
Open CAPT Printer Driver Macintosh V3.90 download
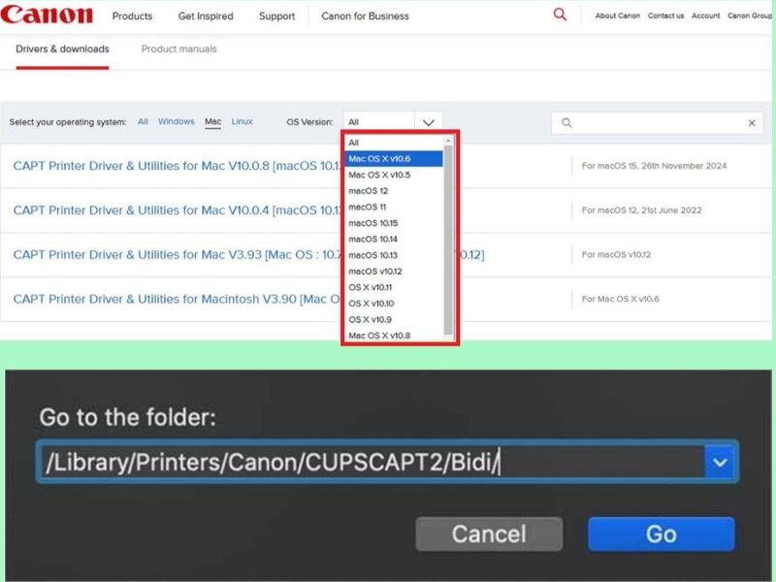pos(177,300)
